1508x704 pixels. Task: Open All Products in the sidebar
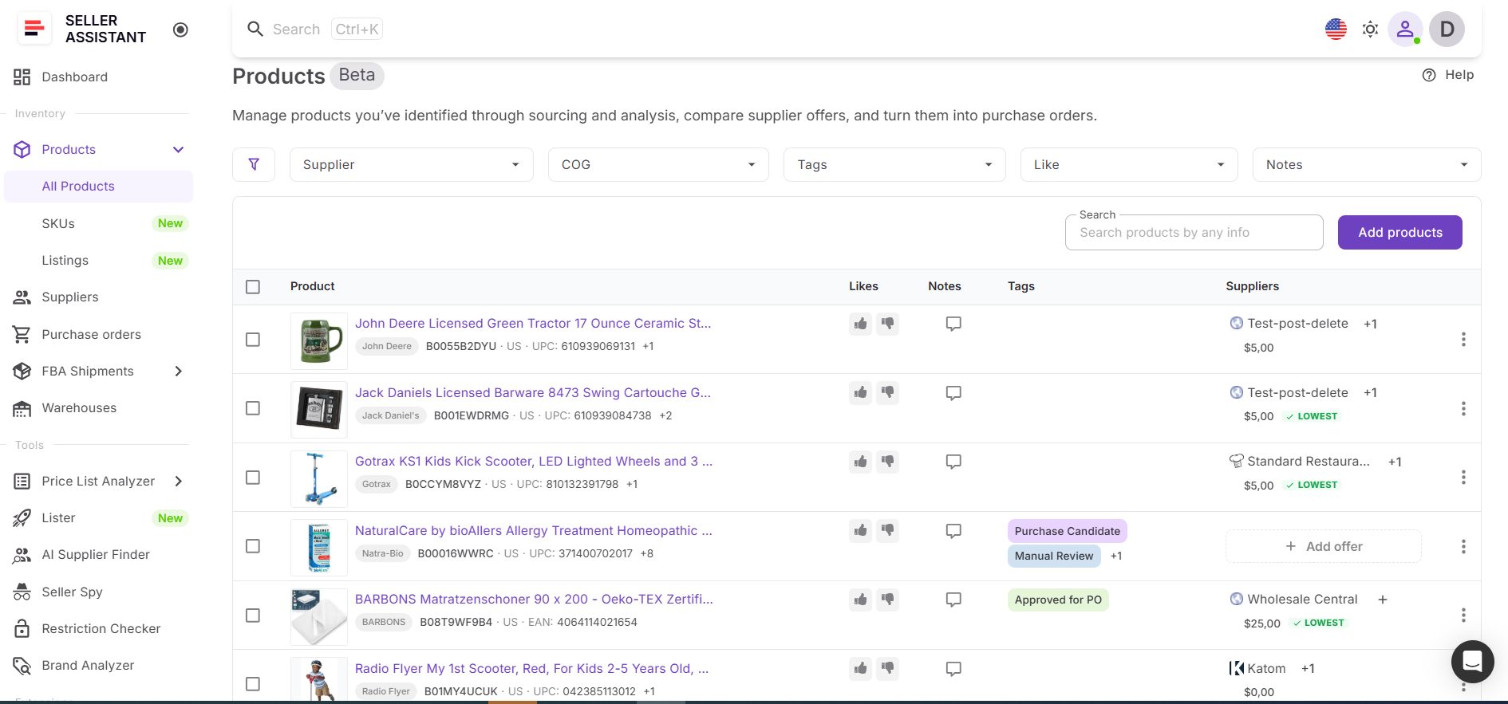pyautogui.click(x=98, y=187)
